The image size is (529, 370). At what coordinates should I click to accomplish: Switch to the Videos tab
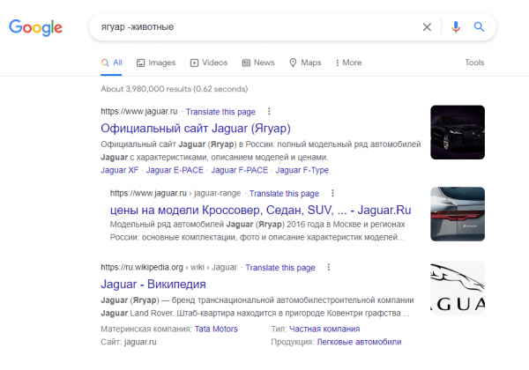pos(209,63)
